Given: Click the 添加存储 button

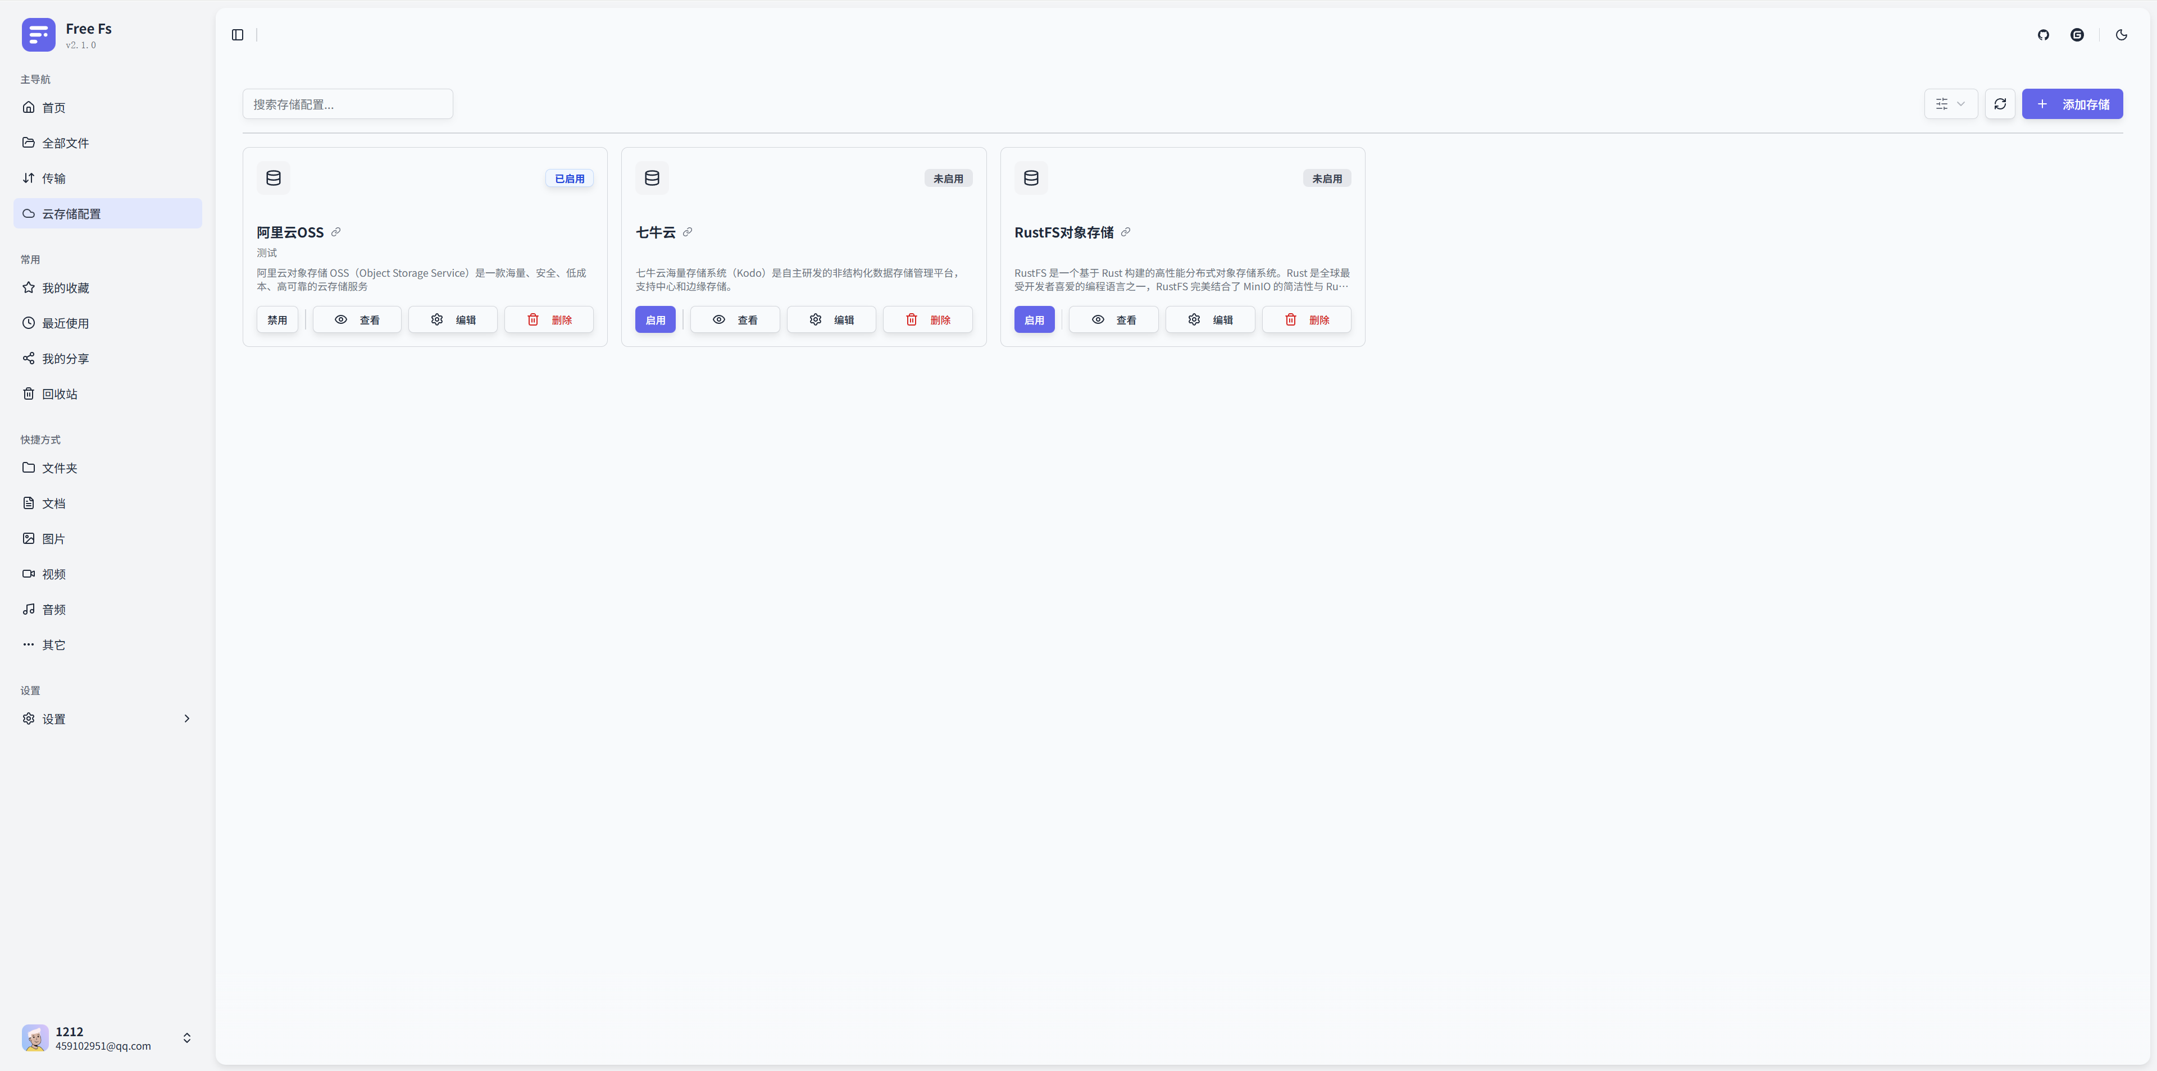Looking at the screenshot, I should [x=2072, y=104].
